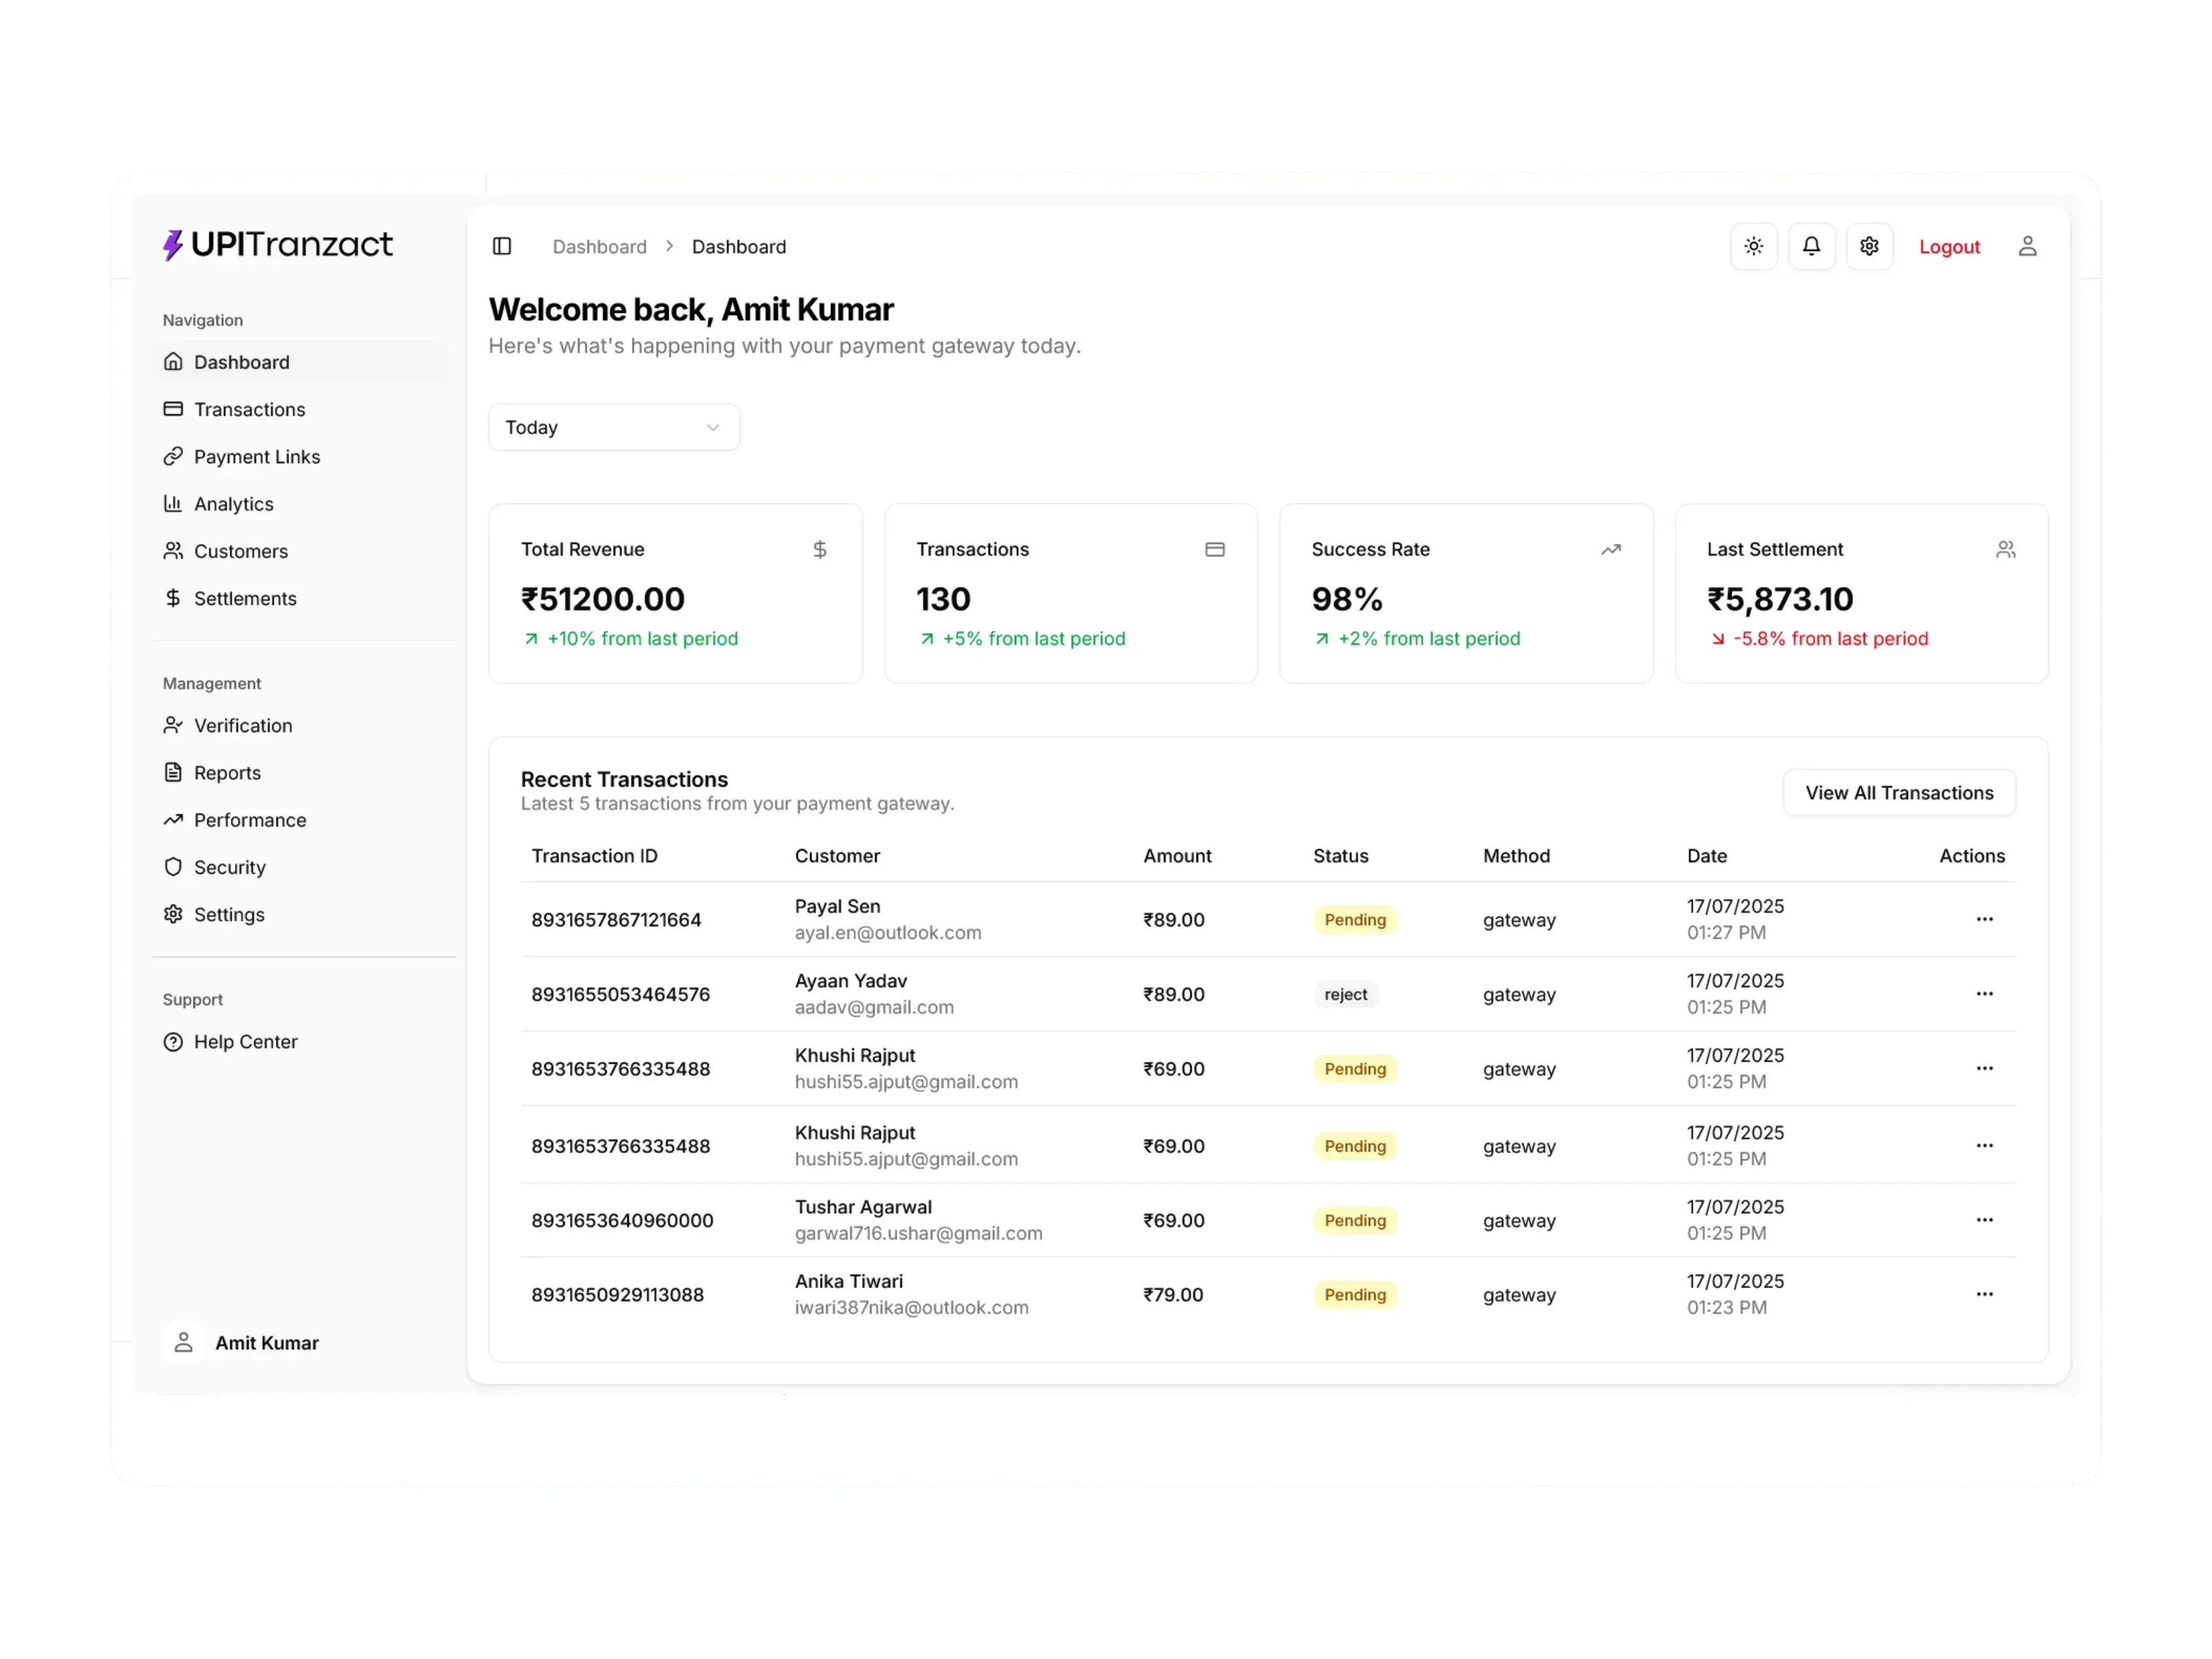
Task: Click the dollar icon on Total Revenue card
Action: click(x=820, y=549)
